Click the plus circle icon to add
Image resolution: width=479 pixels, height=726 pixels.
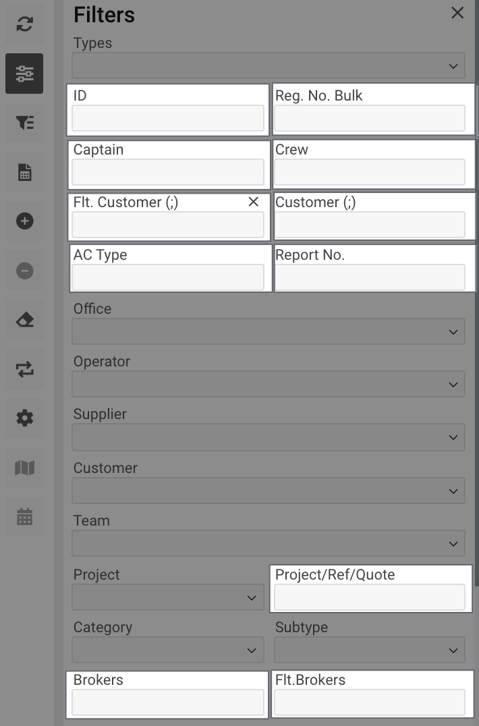[x=24, y=221]
